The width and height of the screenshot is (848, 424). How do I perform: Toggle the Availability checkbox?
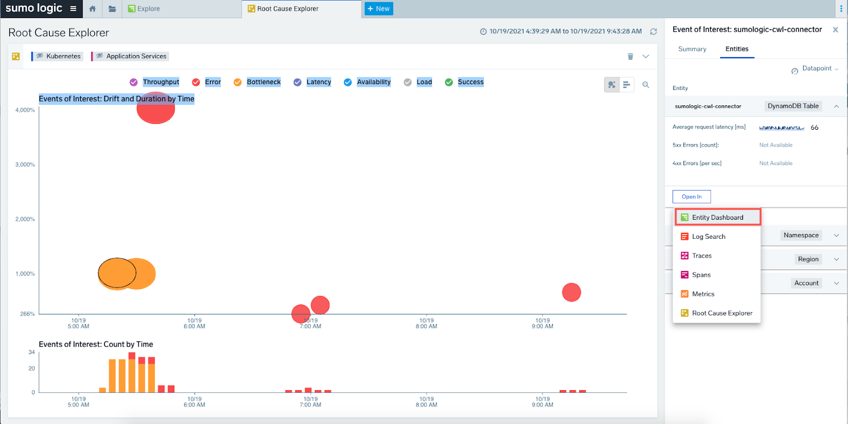[348, 82]
